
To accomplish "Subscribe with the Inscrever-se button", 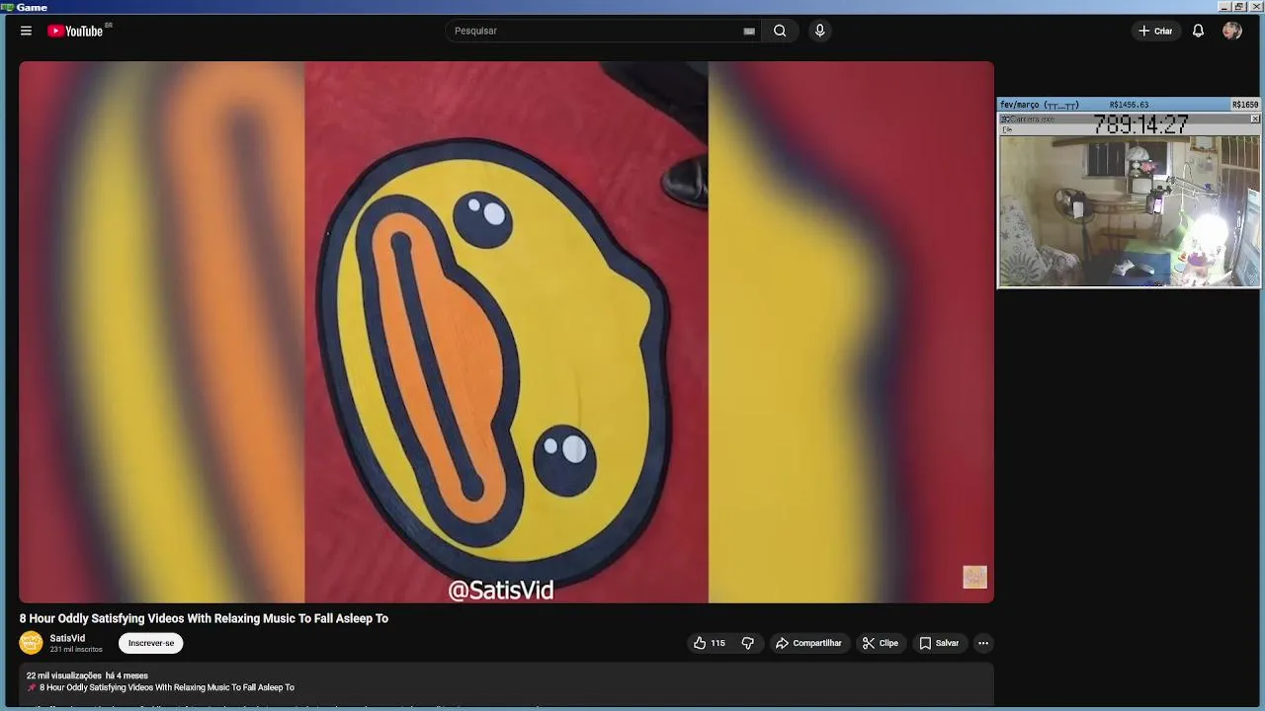I will click(x=151, y=643).
